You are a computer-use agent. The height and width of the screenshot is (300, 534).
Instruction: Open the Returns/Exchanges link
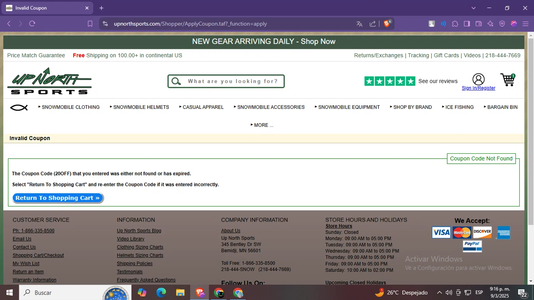point(378,56)
